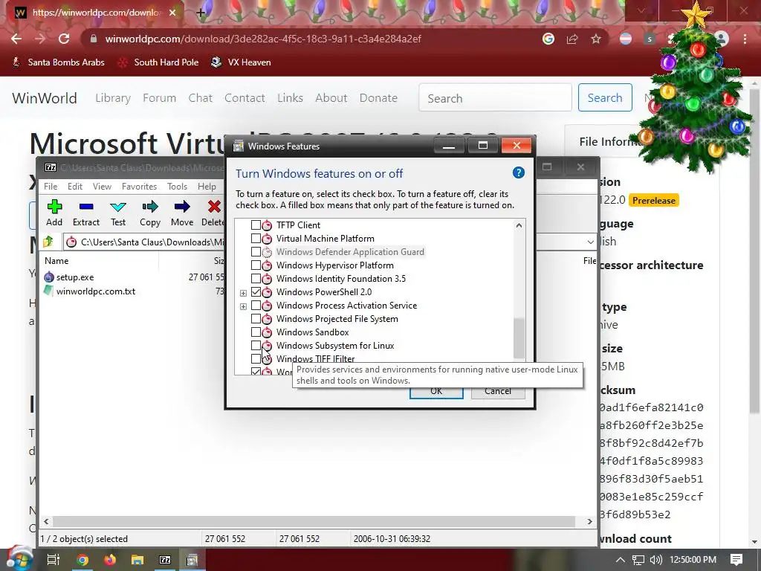Image resolution: width=761 pixels, height=571 pixels.
Task: Open the VX Heaven bookmark
Action: [x=241, y=62]
